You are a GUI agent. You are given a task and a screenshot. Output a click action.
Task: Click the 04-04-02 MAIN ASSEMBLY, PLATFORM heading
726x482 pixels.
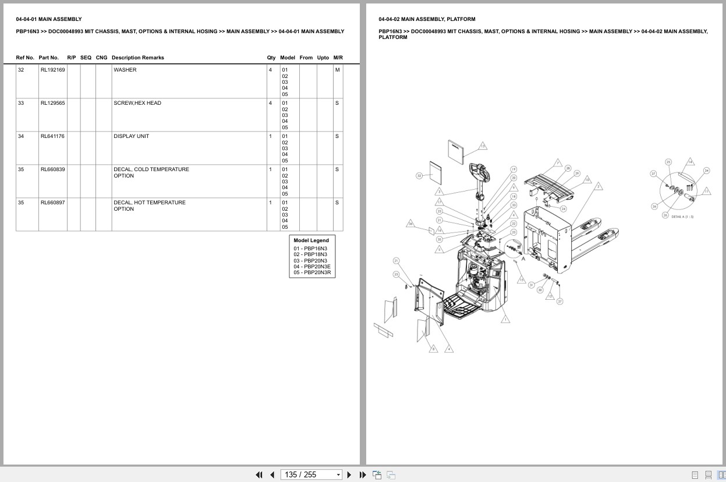[x=427, y=19]
